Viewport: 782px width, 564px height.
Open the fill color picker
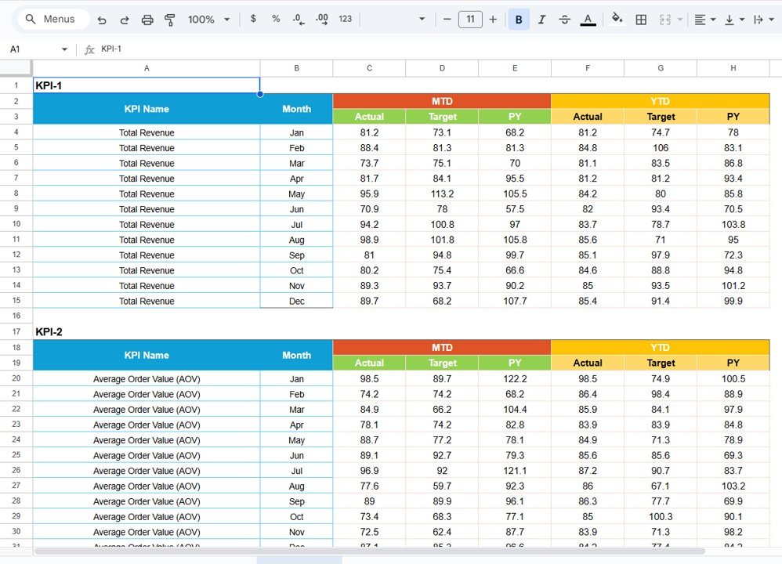pos(617,20)
